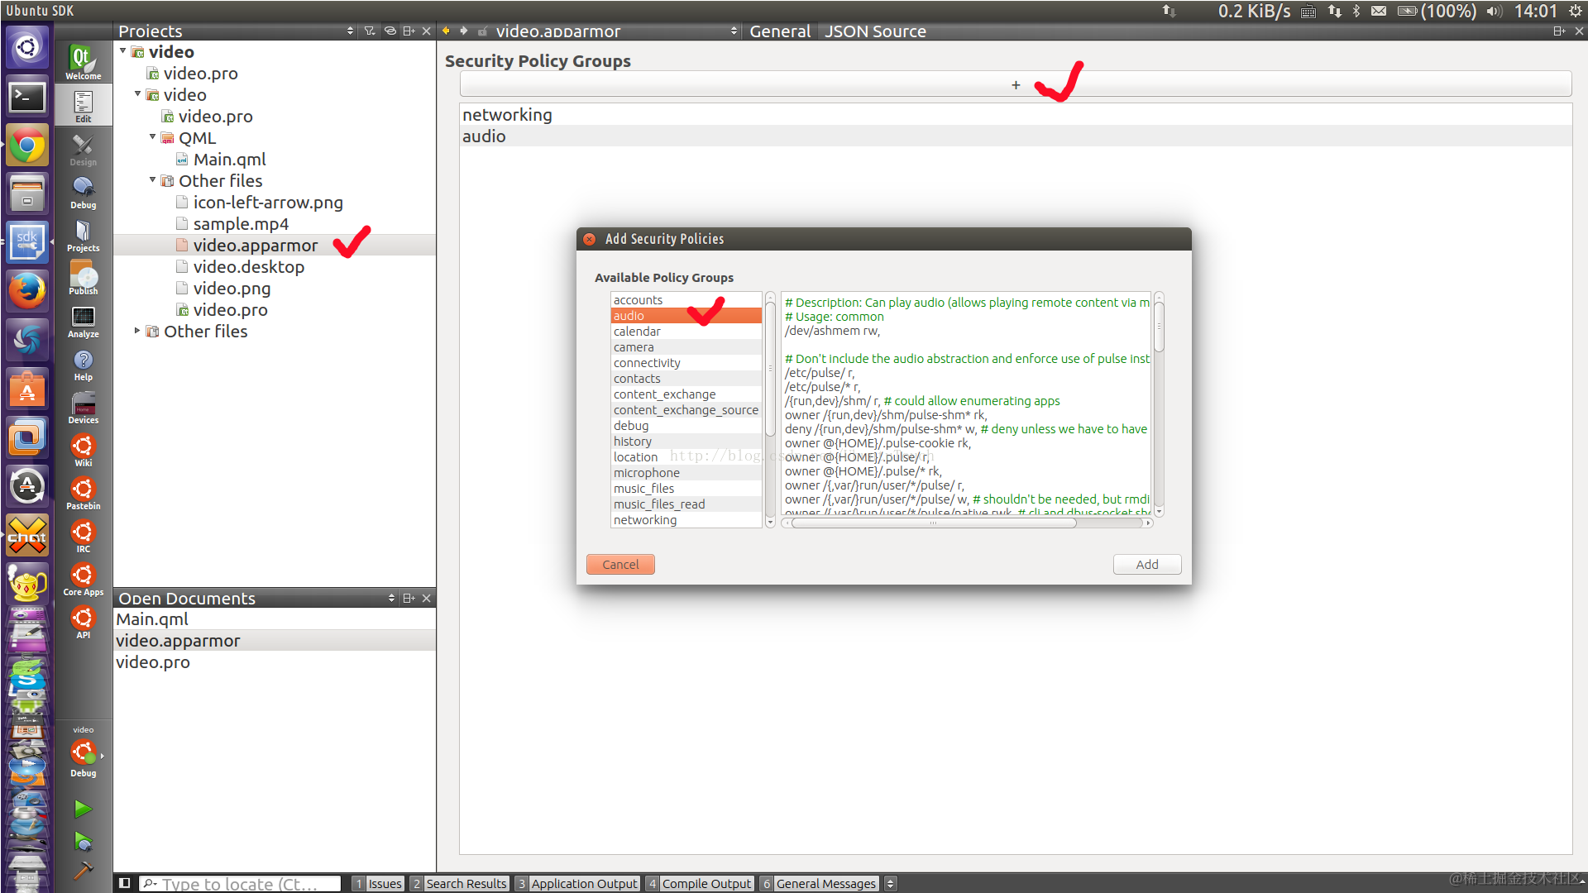
Task: Click the Build hammer icon
Action: click(x=83, y=870)
